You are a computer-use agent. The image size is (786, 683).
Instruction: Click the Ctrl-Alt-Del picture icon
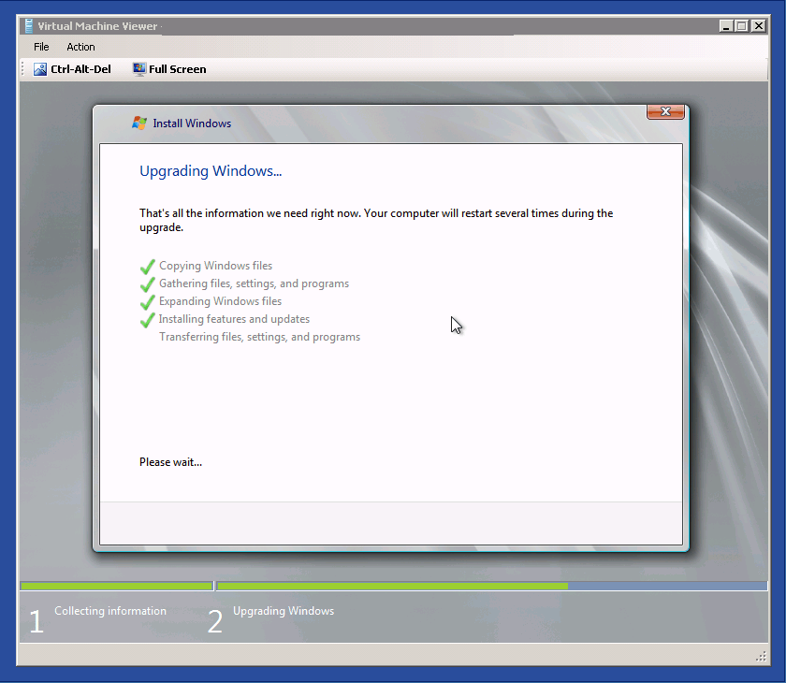[x=39, y=69]
